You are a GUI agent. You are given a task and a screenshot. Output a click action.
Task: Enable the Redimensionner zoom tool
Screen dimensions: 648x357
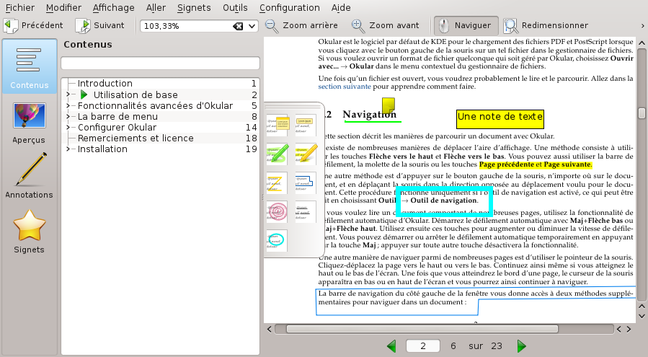coord(511,25)
